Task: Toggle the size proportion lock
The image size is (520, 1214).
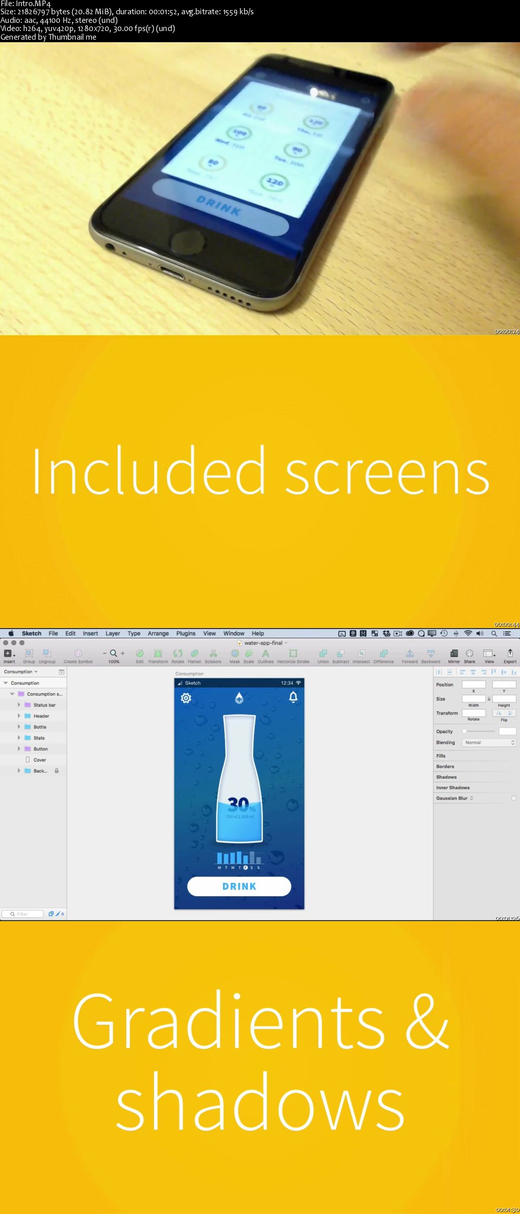Action: pyautogui.click(x=489, y=699)
